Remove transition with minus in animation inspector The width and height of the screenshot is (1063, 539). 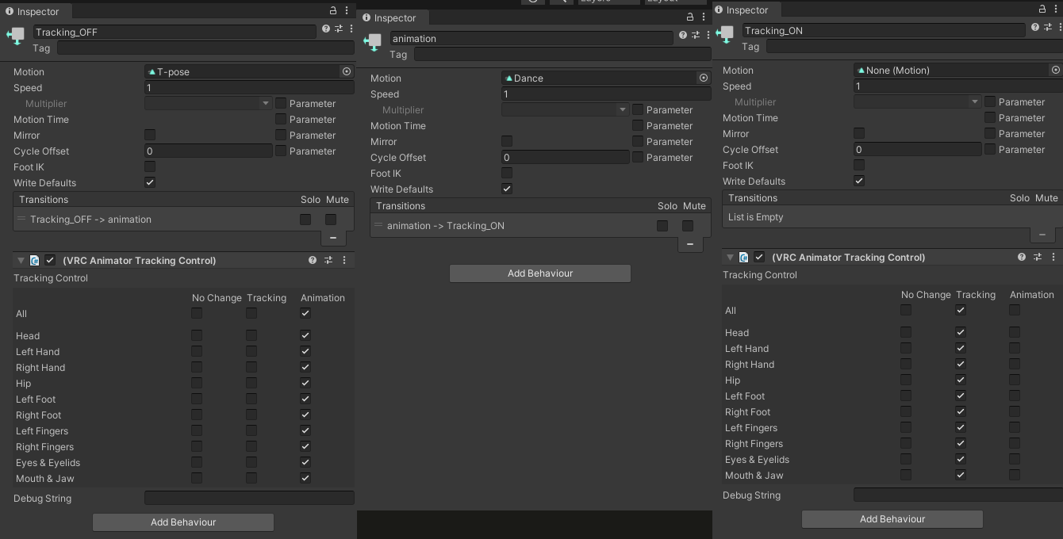[689, 244]
